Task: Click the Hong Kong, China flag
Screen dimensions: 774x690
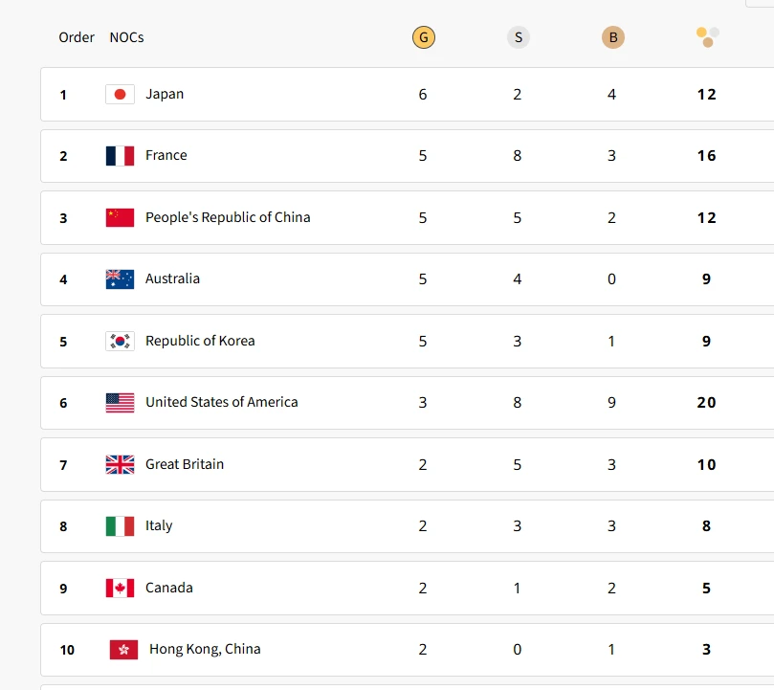Action: click(123, 649)
